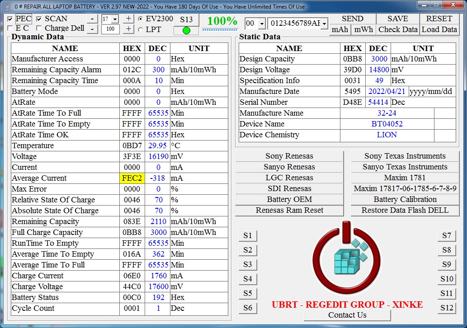Expand the 0123456789AB combo box

(x=324, y=23)
